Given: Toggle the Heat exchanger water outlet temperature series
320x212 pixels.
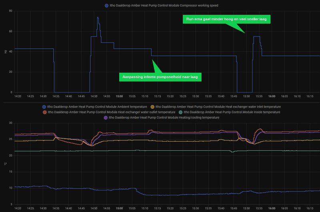Looking at the screenshot, I should pyautogui.click(x=109, y=112).
